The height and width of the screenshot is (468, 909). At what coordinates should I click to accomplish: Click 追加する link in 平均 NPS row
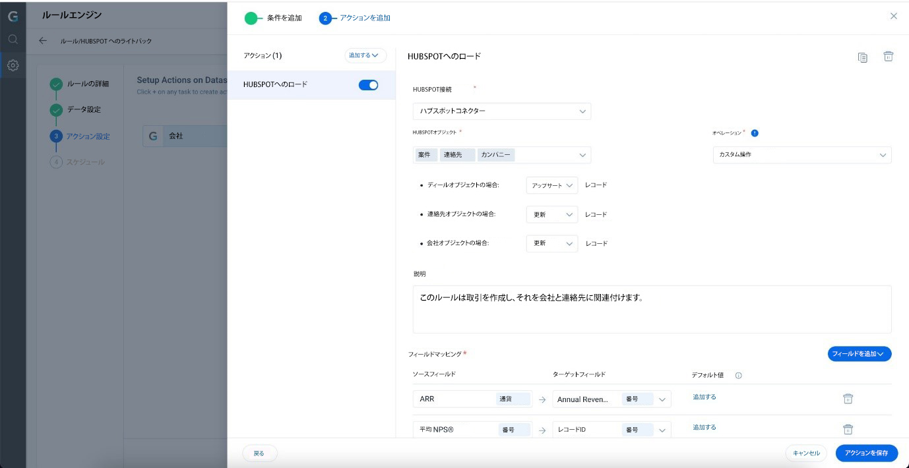pyautogui.click(x=705, y=427)
